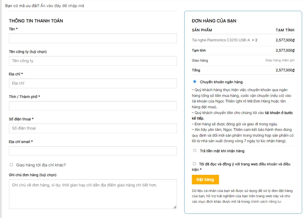Click the textarea resize handle icon
Screen dimensions: 306x218
(175, 207)
